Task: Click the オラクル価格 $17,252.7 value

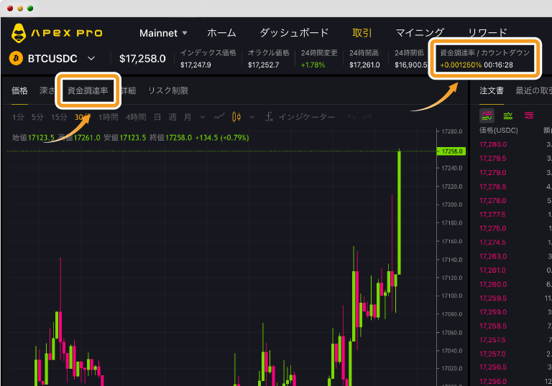Action: pos(263,65)
